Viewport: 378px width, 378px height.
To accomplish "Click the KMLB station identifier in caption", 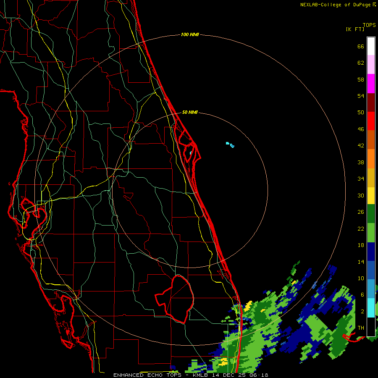I will (201, 375).
